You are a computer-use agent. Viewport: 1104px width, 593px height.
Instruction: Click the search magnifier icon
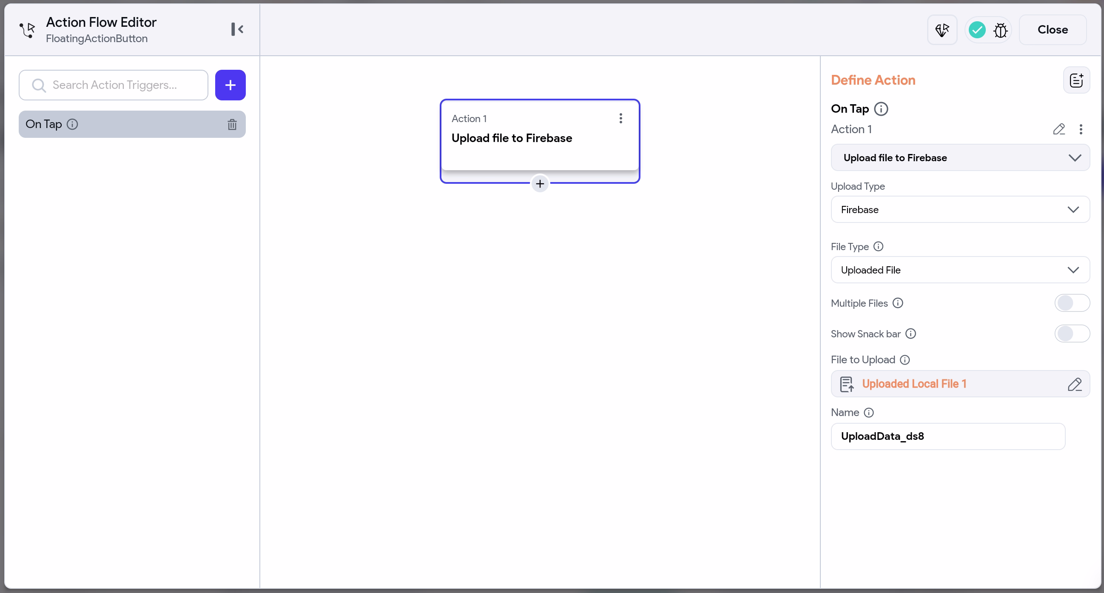[39, 86]
